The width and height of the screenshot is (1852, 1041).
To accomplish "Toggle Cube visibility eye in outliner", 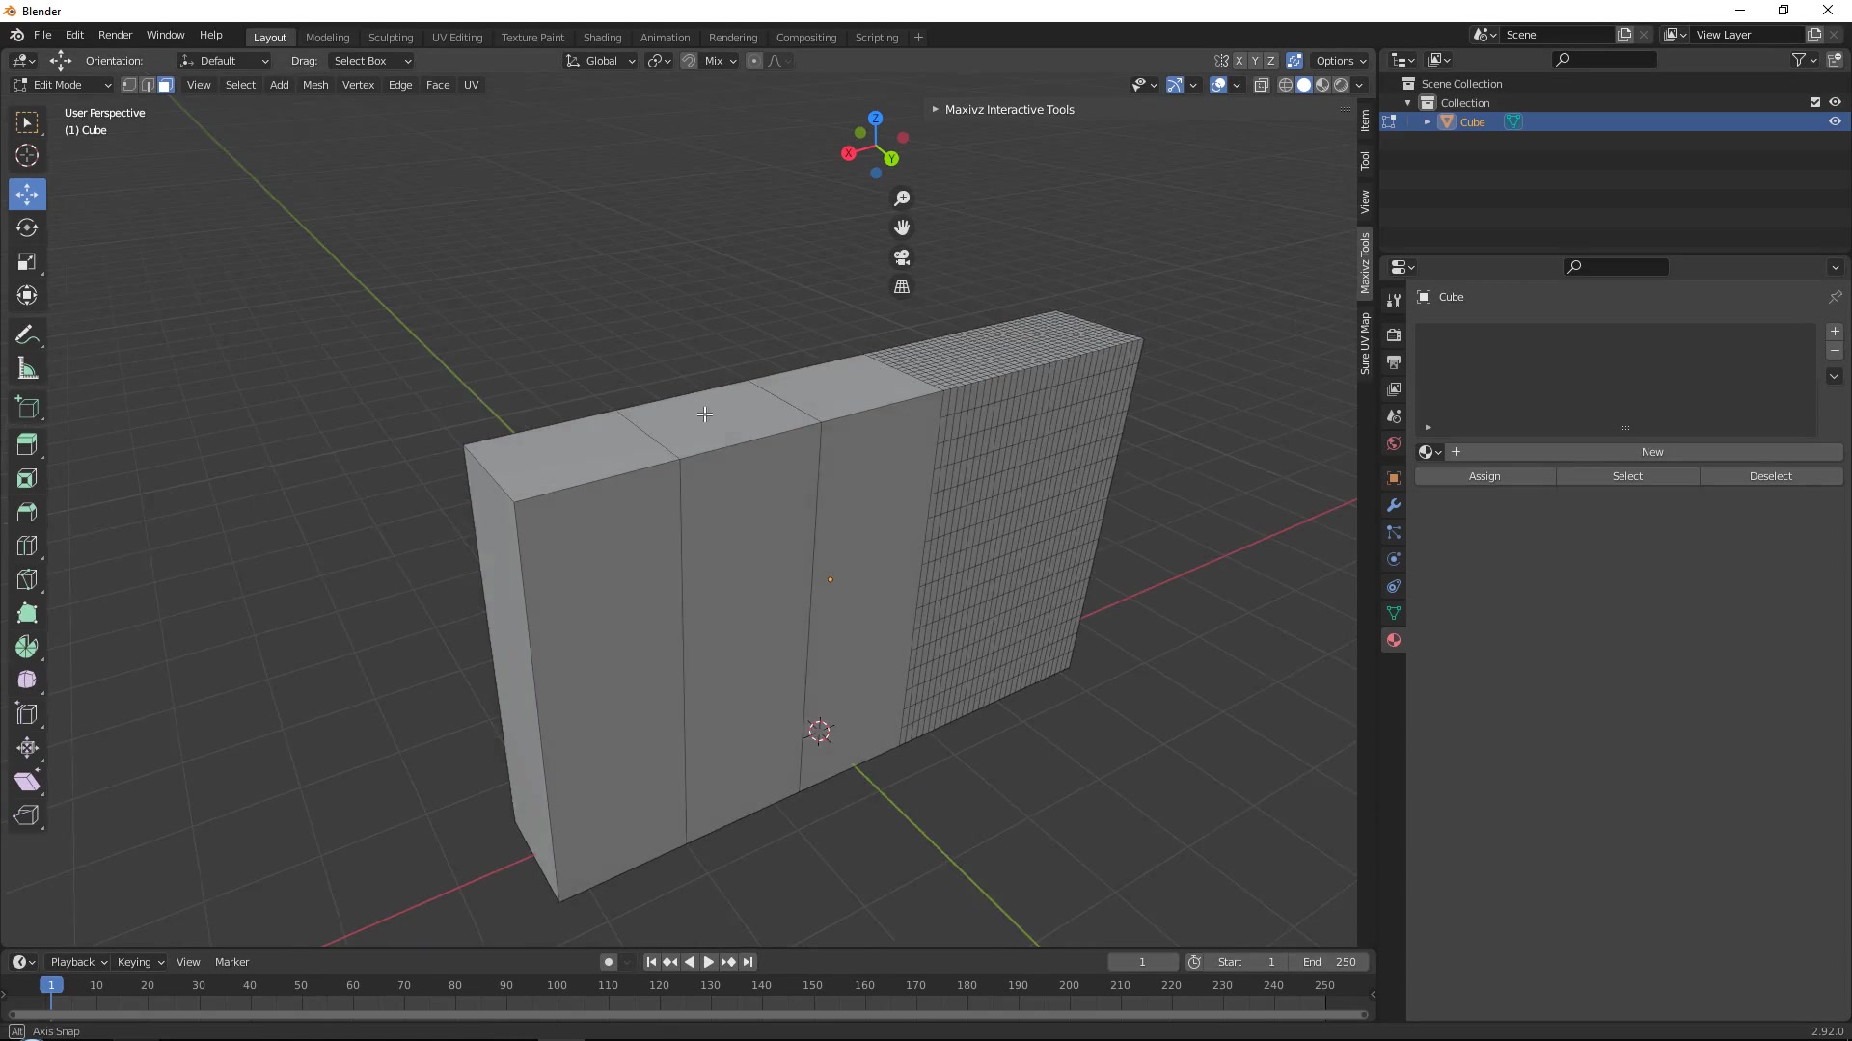I will [x=1835, y=121].
